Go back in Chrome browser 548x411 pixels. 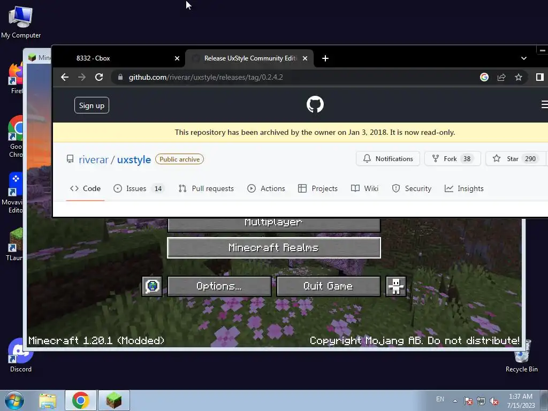click(x=65, y=77)
